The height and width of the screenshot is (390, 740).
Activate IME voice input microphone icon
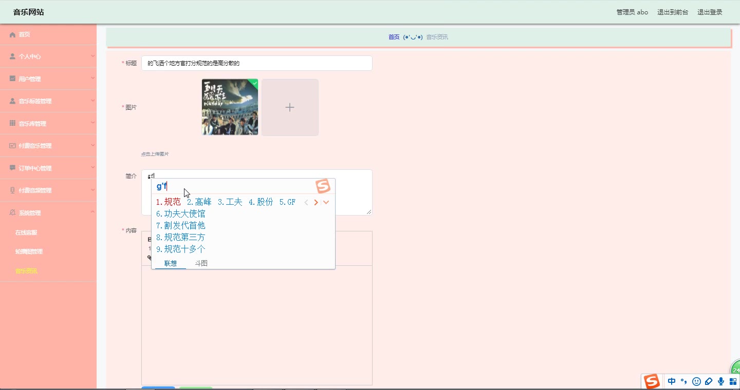tap(721, 381)
